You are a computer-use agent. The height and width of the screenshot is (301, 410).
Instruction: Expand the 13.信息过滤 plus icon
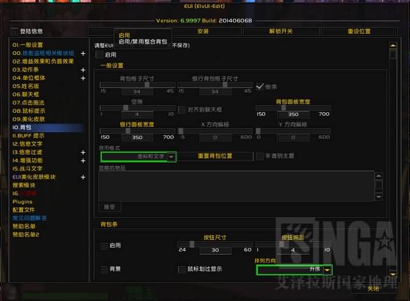[x=83, y=152]
